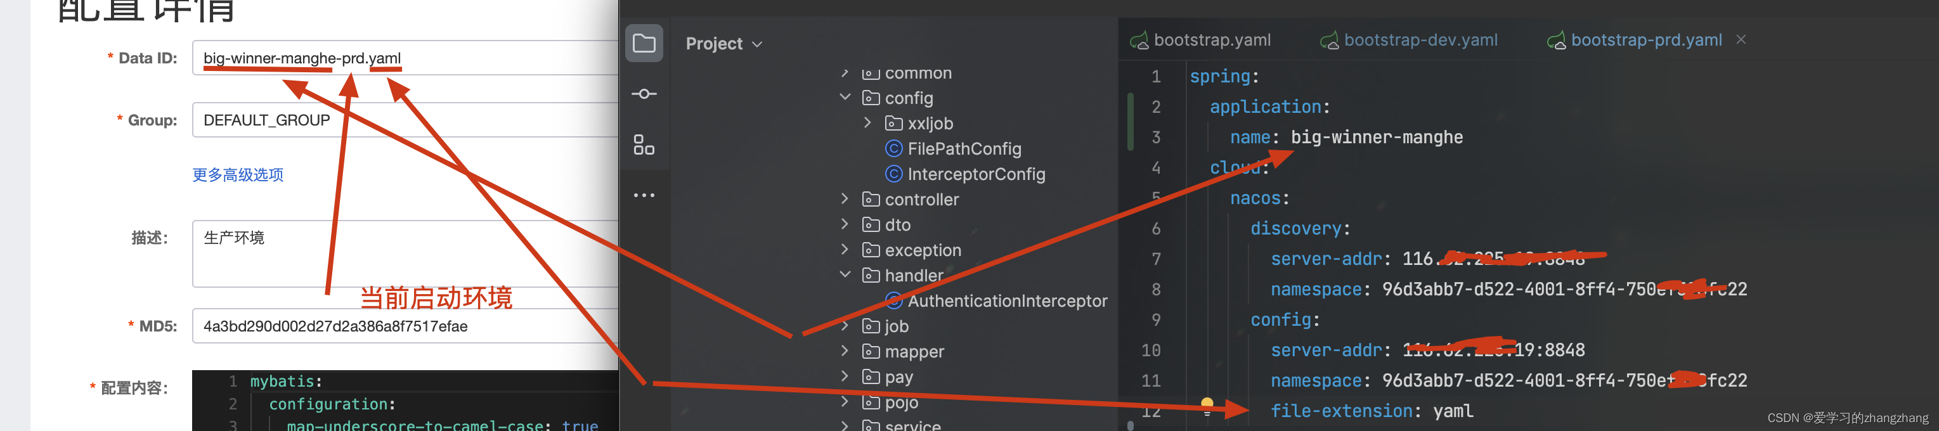Viewport: 1939px width, 431px height.
Task: Open the Commit tool window icon
Action: 644,93
